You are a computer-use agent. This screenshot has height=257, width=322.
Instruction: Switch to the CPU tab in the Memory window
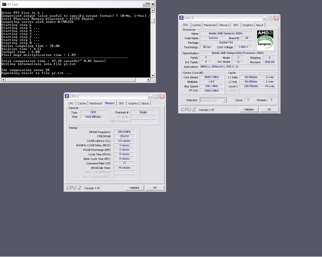point(71,103)
